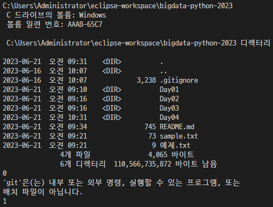Select the Day03 directory entry

pyautogui.click(x=169, y=108)
